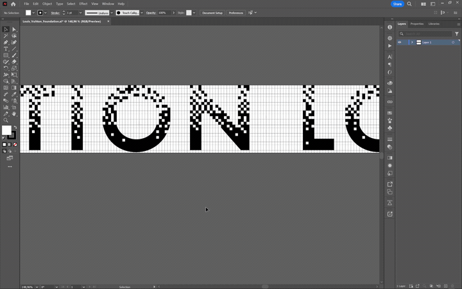Set paint mode to Gradient
Viewport: 462px width, 289px height.
[10, 144]
